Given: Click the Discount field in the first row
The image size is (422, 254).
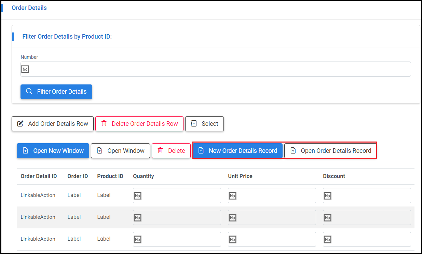Looking at the screenshot, I should (x=367, y=196).
